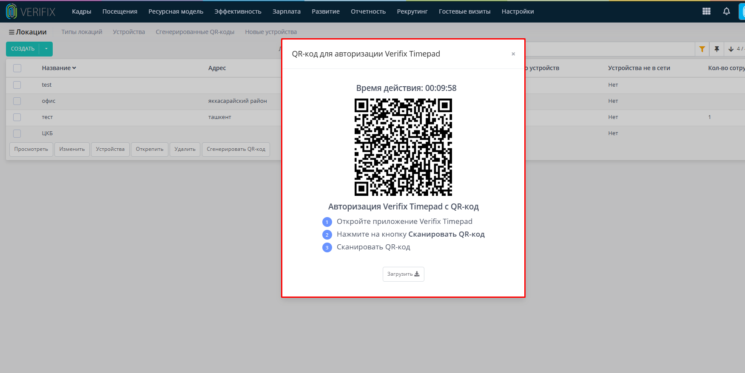Open the Рекрутинг menu
The height and width of the screenshot is (373, 745).
coord(412,11)
